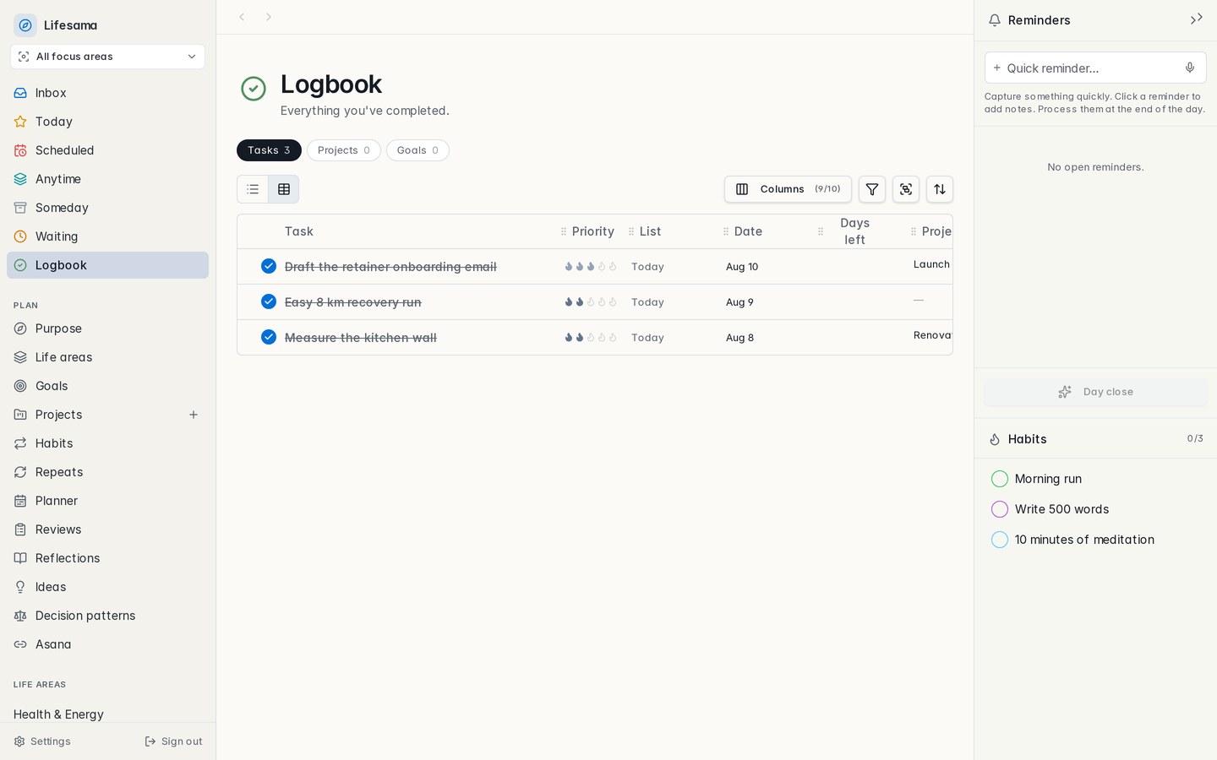1217x760 pixels.
Task: Mark Write 500 words habit done
Action: [x=999, y=509]
